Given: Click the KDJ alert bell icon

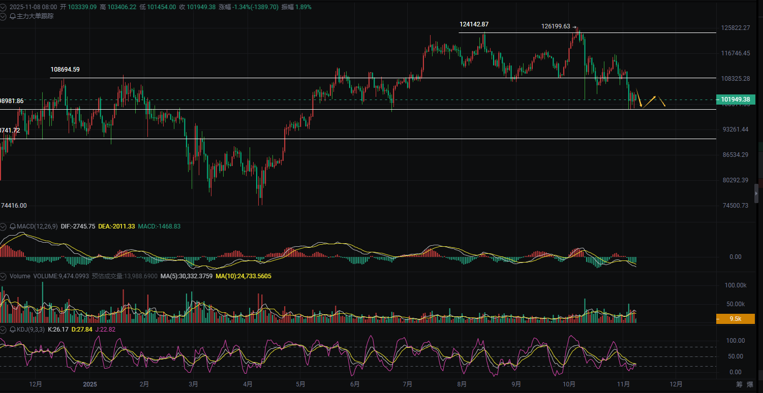Looking at the screenshot, I should [x=13, y=329].
